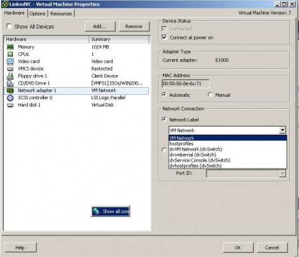Confirm with the OK button
The image size is (299, 257).
pos(238,247)
